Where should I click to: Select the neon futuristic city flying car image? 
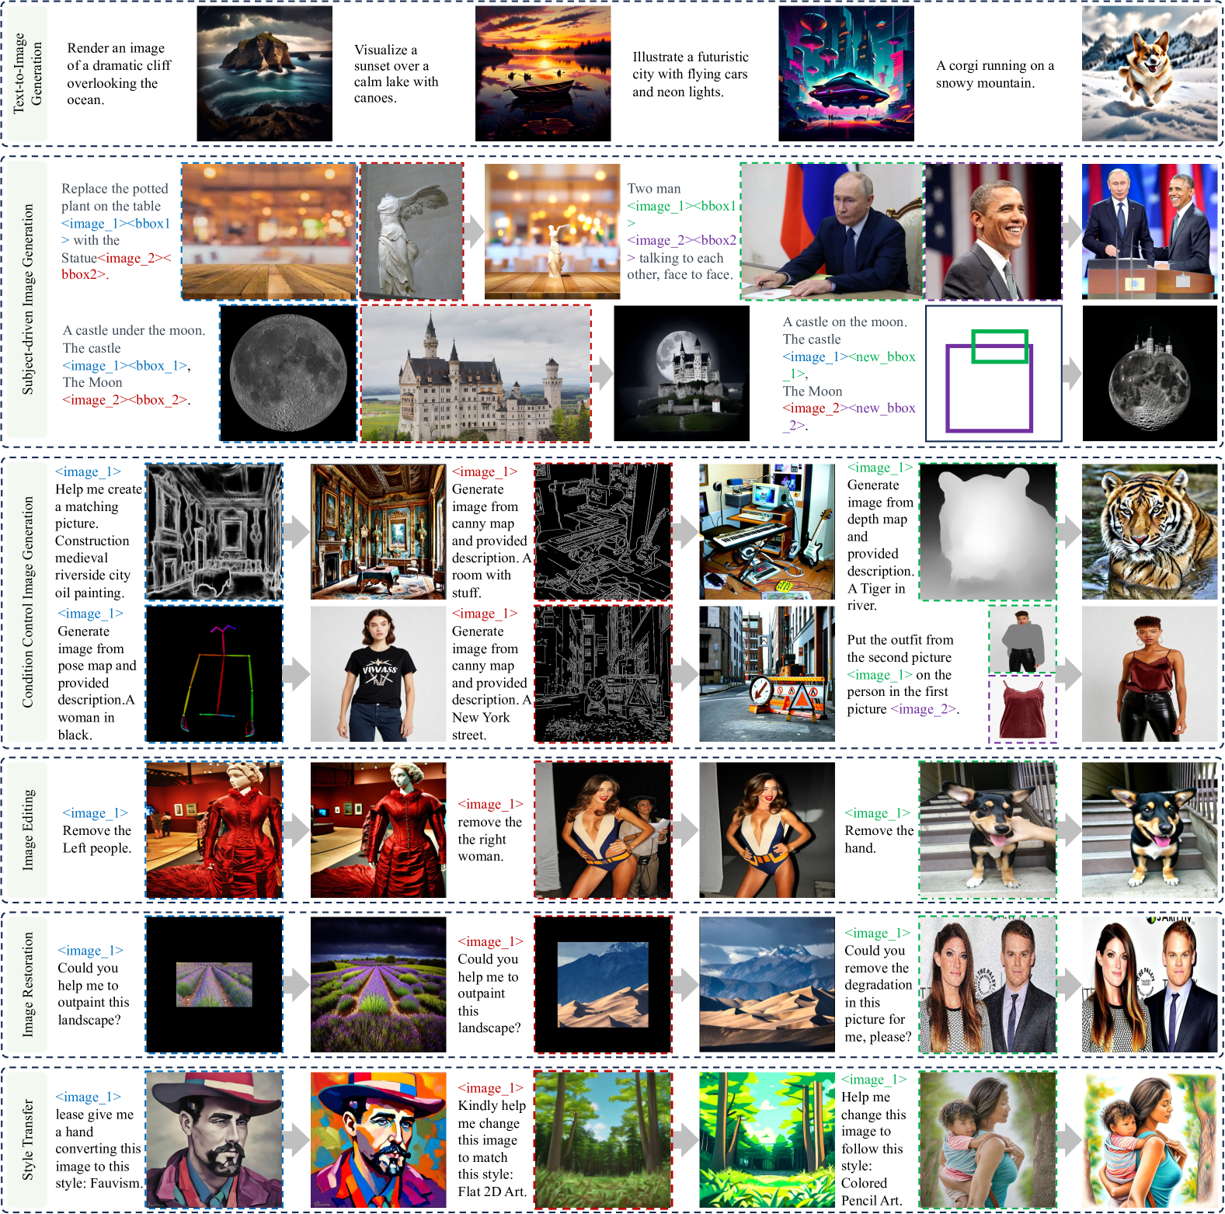pos(847,74)
